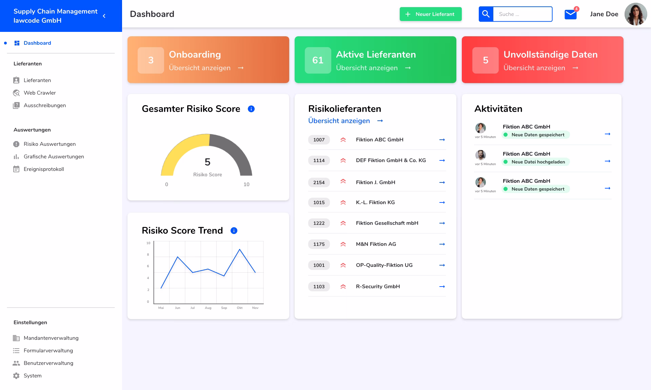Viewport: 651px width, 390px height.
Task: Open the System settings gear
Action: pos(16,375)
